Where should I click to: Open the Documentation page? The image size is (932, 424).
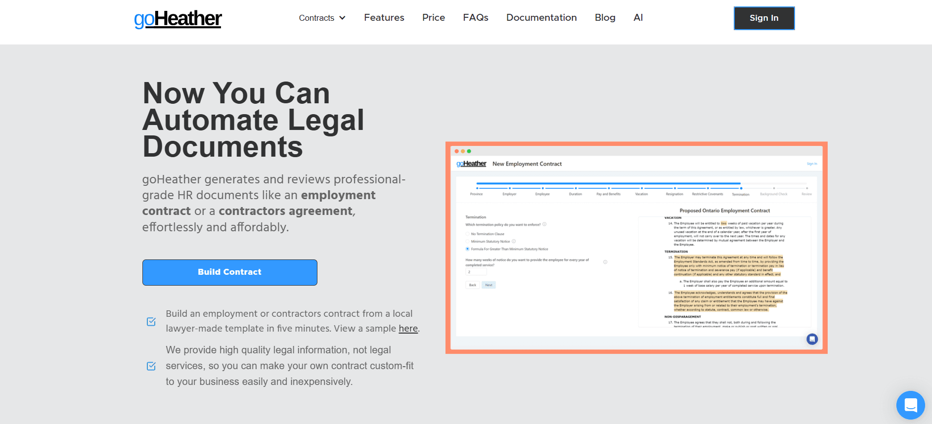click(x=541, y=18)
